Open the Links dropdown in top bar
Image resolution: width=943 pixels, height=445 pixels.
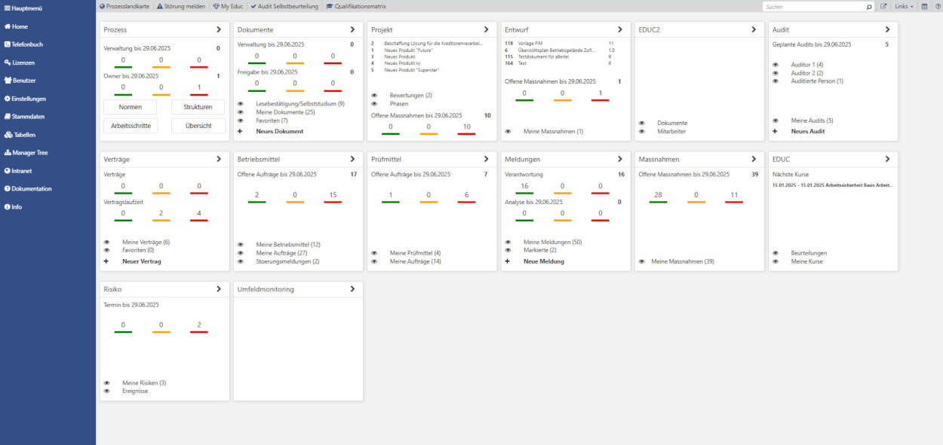tap(903, 6)
